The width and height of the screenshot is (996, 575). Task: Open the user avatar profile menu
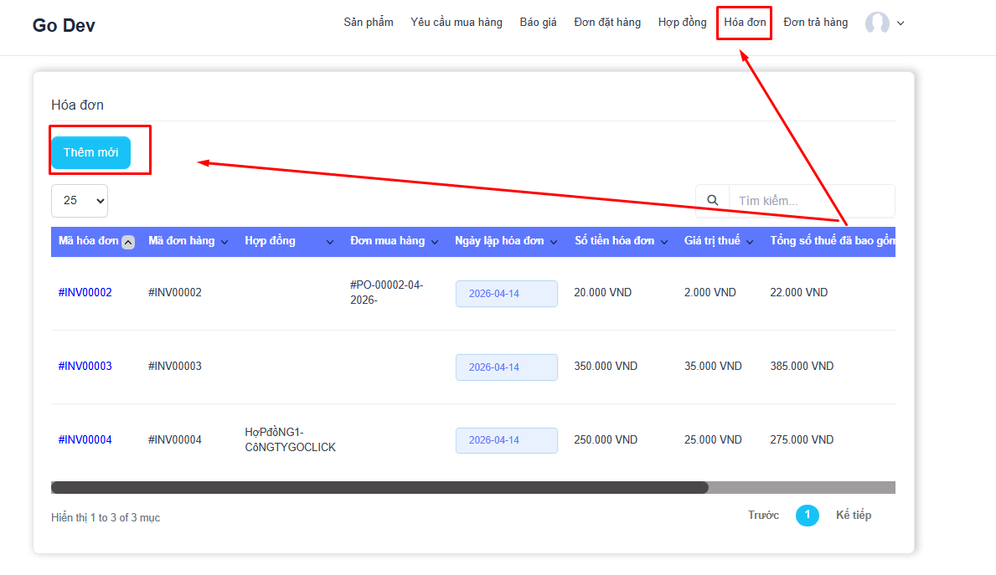[877, 23]
